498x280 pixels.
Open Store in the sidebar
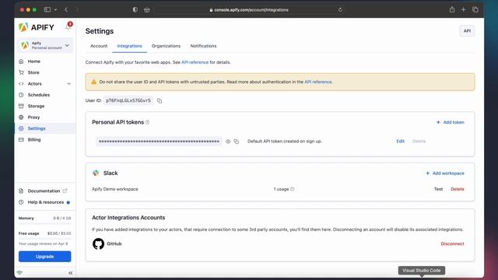click(33, 72)
